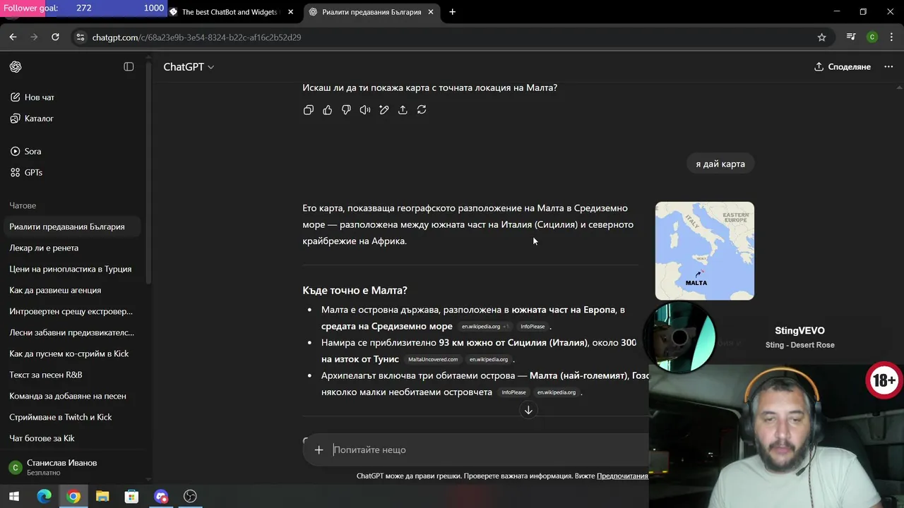The width and height of the screenshot is (904, 508).
Task: Open the three-dot conversation options menu
Action: click(x=888, y=67)
